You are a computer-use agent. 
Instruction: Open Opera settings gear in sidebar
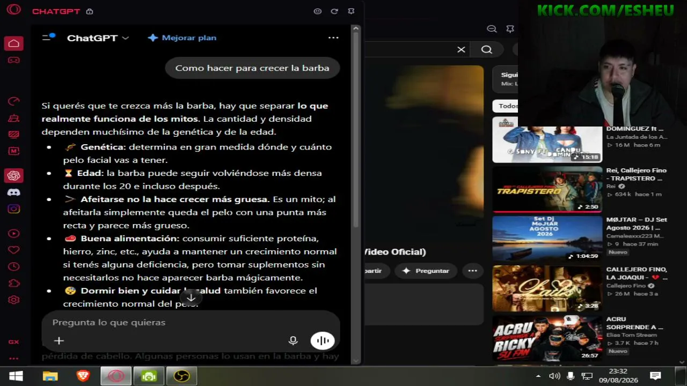(13, 300)
